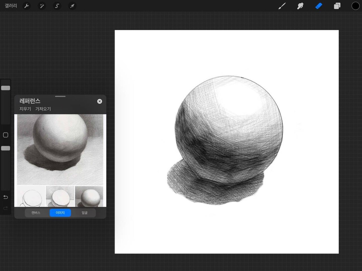Screen dimensions: 362x271
Task: Undo the last action with the sidebar arrow
Action: 6,197
